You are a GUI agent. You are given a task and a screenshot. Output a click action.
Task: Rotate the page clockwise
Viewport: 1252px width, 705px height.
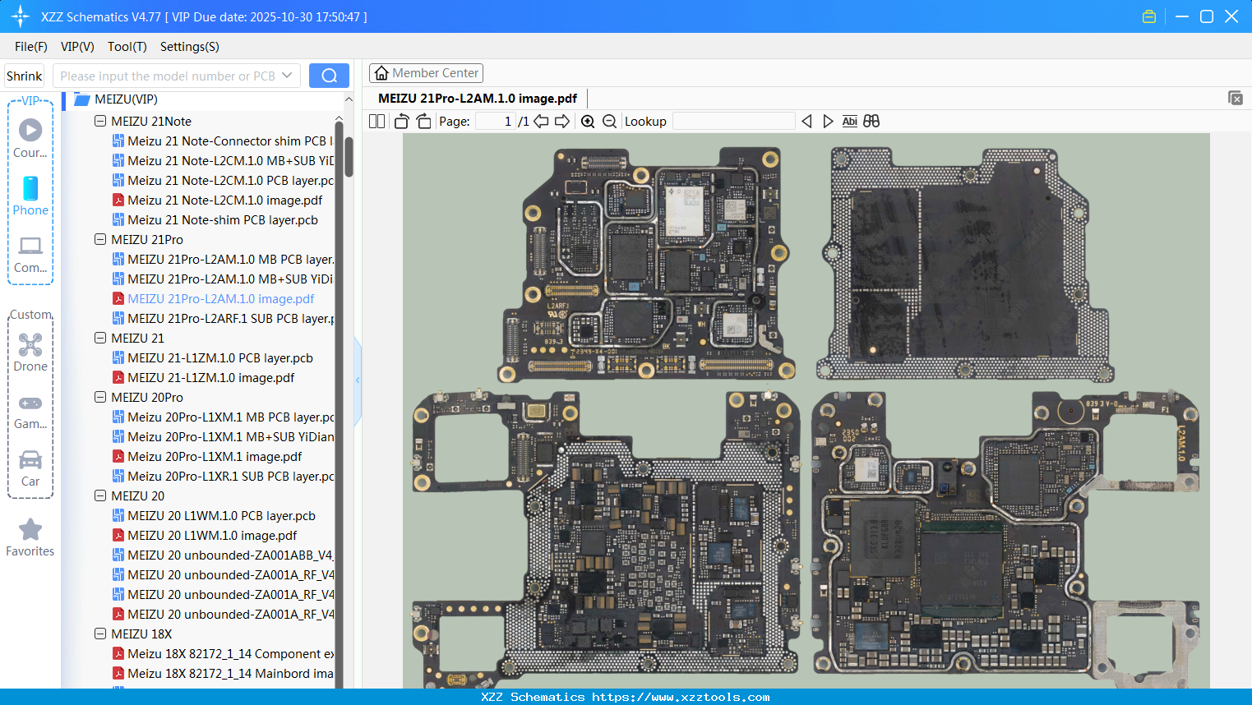pyautogui.click(x=423, y=122)
